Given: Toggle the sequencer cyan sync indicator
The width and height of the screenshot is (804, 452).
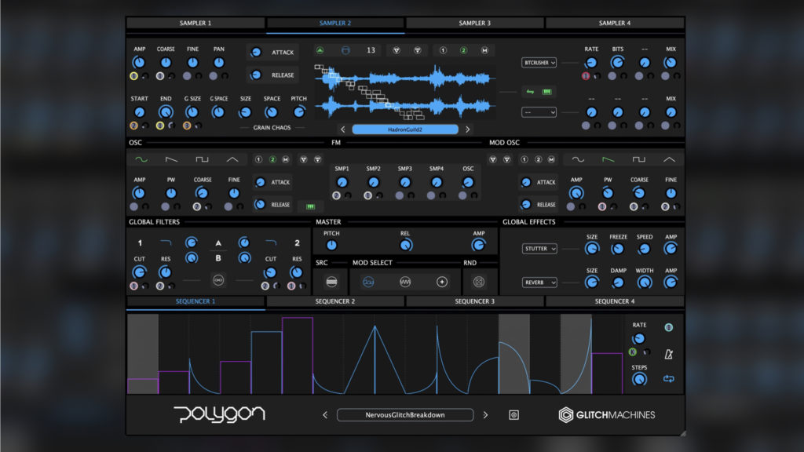Looking at the screenshot, I should [x=669, y=327].
